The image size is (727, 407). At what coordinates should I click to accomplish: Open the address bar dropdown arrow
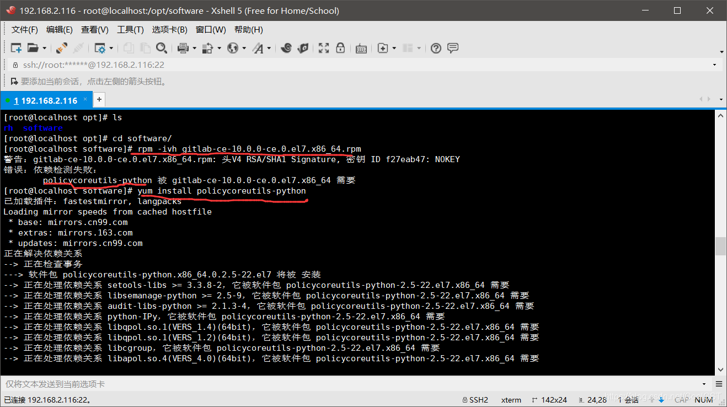pos(715,65)
